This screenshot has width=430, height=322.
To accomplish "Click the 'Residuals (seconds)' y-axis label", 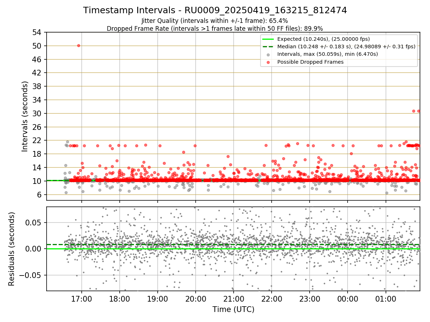I will pyautogui.click(x=11, y=249).
